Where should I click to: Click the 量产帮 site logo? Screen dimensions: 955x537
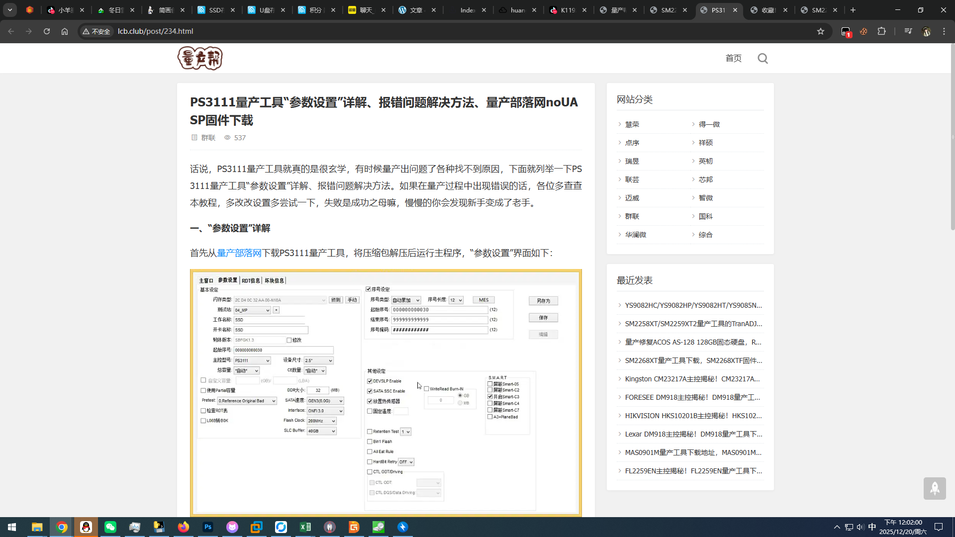point(200,58)
